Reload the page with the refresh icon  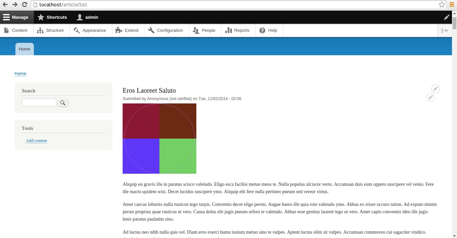[x=24, y=5]
